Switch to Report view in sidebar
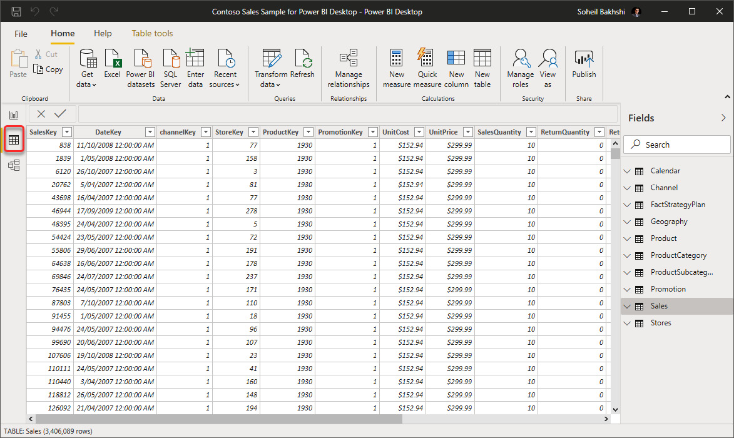The height and width of the screenshot is (438, 734). click(x=14, y=115)
